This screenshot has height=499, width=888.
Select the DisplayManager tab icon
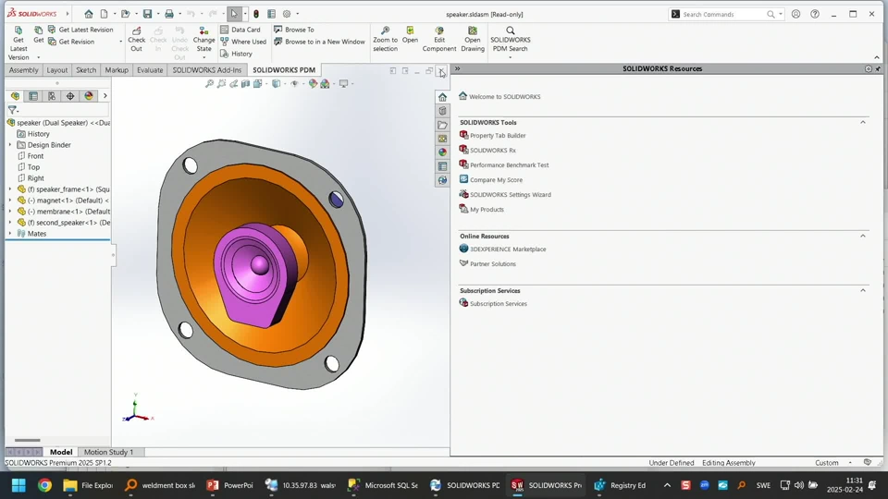click(89, 95)
